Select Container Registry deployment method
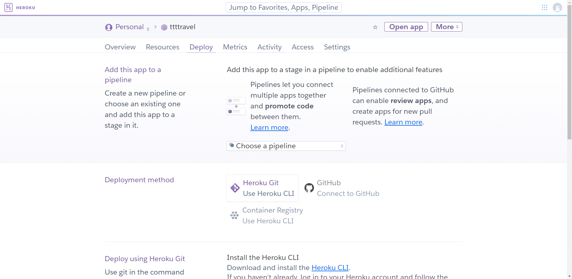 (266, 216)
